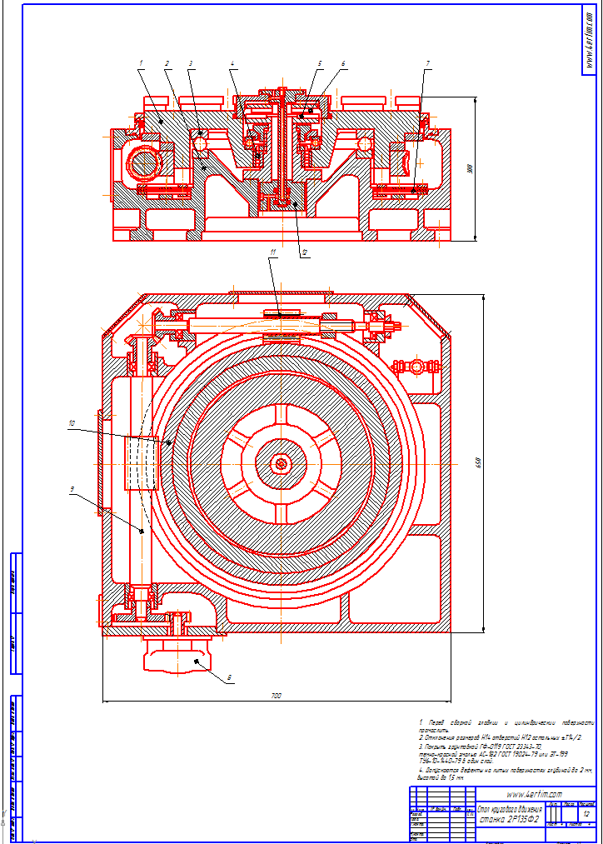This screenshot has width=603, height=844.
Task: Select callout 11 above the plan view
Action: [x=272, y=251]
